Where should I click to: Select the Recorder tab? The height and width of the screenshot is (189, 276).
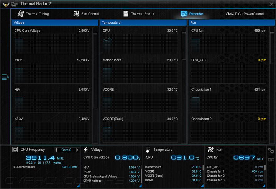click(192, 14)
